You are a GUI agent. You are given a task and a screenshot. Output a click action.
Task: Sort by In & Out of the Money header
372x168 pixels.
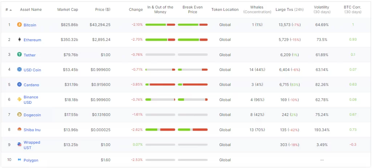(160, 9)
